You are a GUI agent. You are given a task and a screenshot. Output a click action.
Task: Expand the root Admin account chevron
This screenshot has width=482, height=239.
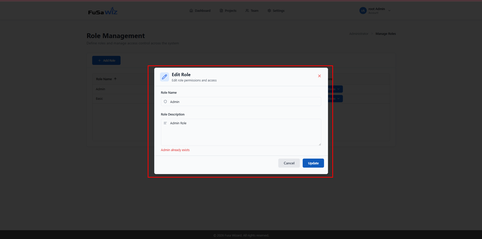click(x=389, y=11)
